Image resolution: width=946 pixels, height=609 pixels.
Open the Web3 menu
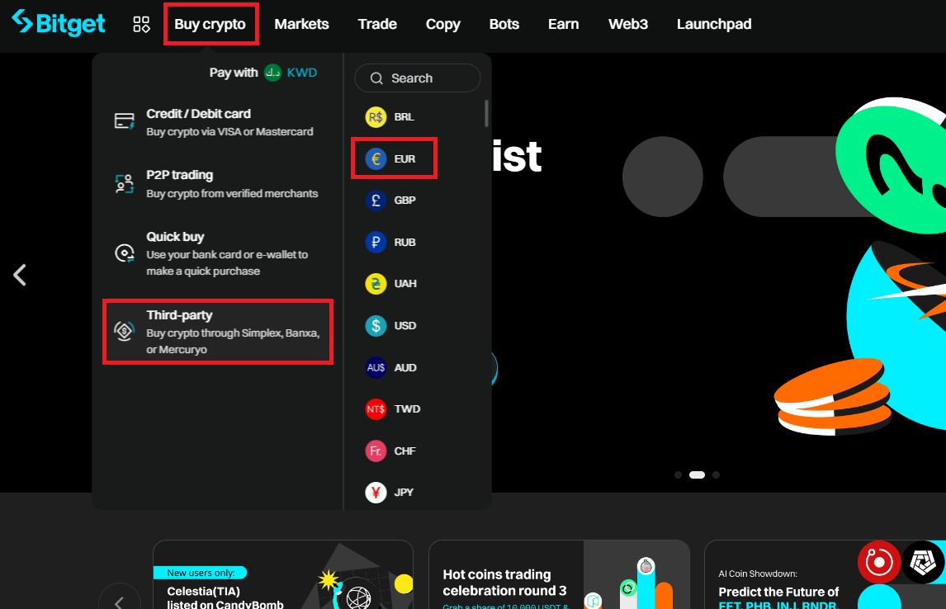[x=628, y=24]
